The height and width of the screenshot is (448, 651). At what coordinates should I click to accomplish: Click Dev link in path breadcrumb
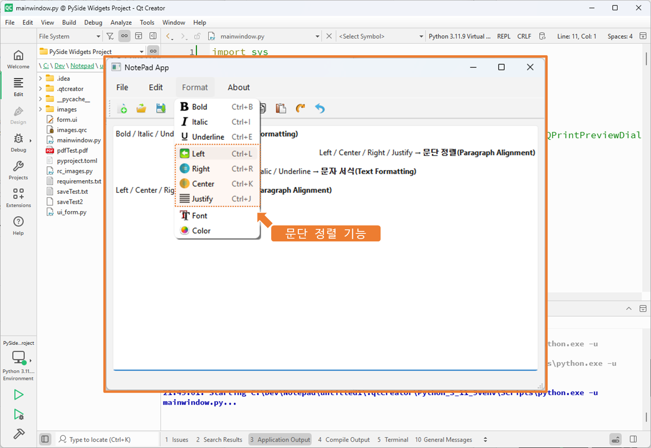pyautogui.click(x=59, y=66)
